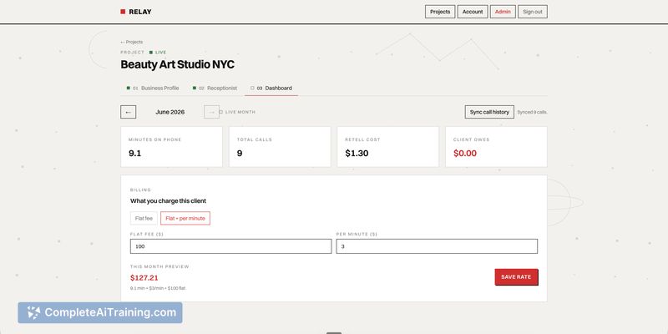
Task: Click Sign out
Action: coord(533,12)
